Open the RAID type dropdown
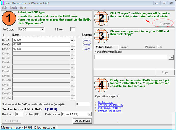Viewport: 176px width, 130px height. (42, 29)
